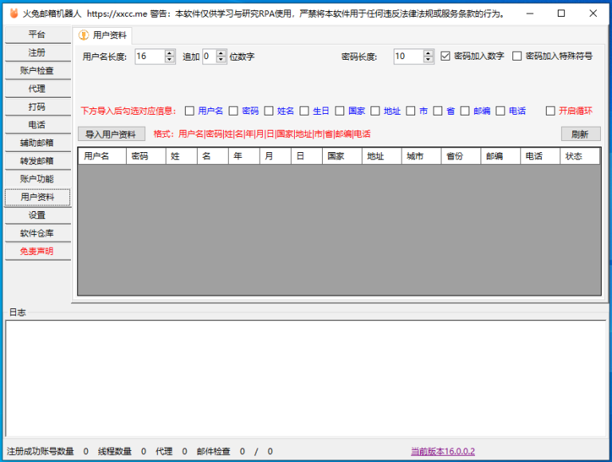Open the 设置 section
This screenshot has height=462, width=612.
tap(37, 215)
